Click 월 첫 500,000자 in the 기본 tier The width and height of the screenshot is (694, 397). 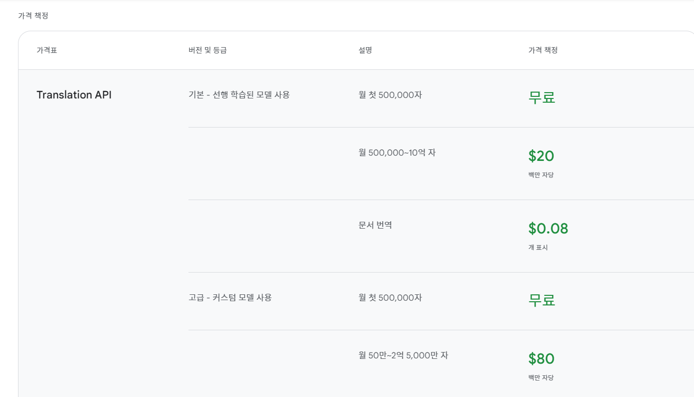point(390,95)
